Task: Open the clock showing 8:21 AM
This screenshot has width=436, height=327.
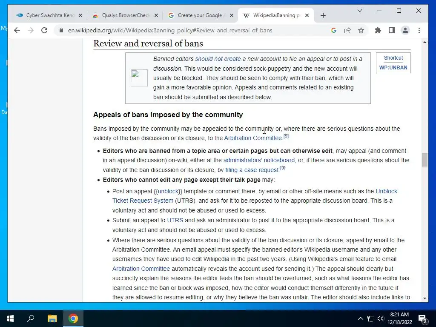Action: pos(399,318)
